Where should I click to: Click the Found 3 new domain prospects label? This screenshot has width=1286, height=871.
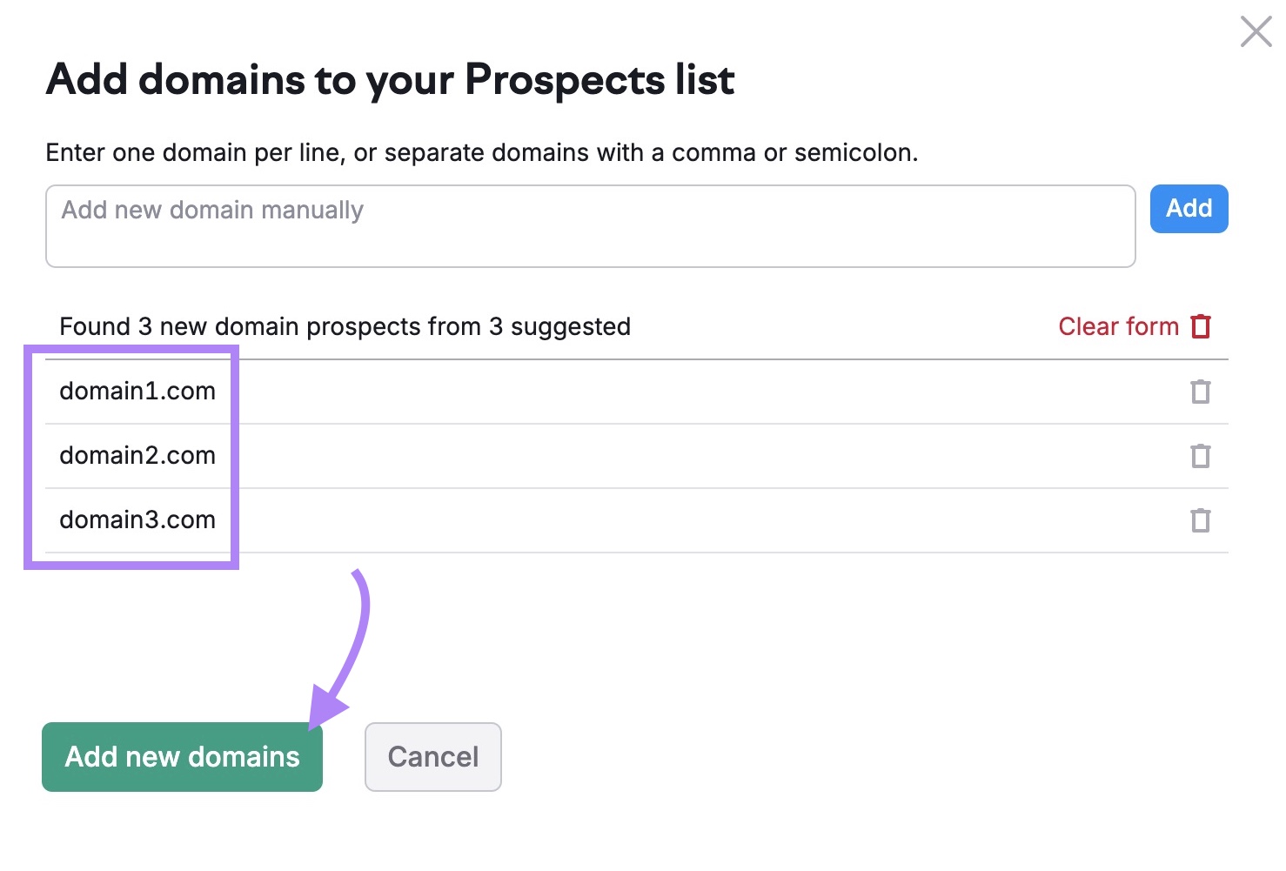point(345,326)
